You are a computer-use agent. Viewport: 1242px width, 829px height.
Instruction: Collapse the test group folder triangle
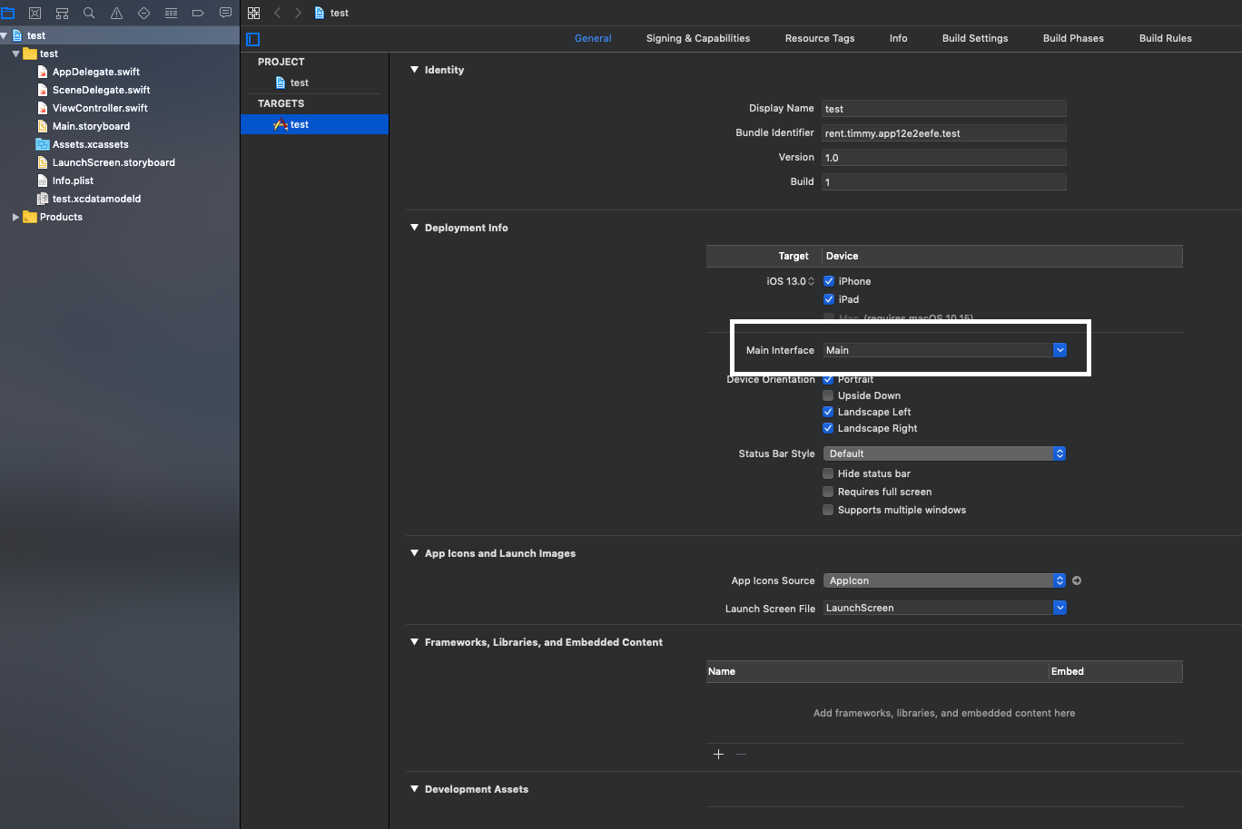15,54
